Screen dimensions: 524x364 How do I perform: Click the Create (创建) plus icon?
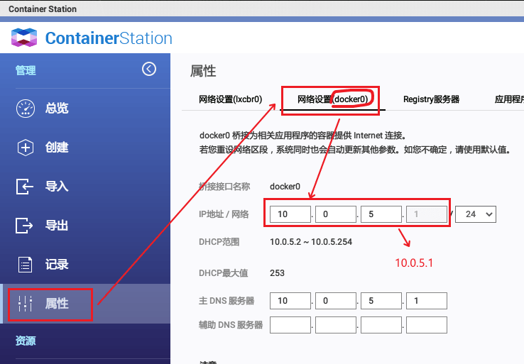[26, 148]
